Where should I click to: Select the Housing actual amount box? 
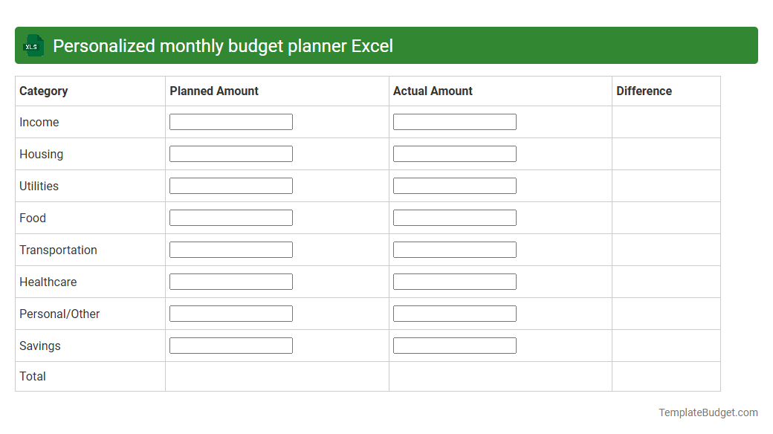point(454,153)
